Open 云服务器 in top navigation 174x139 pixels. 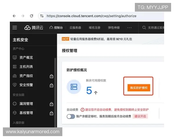75,28
